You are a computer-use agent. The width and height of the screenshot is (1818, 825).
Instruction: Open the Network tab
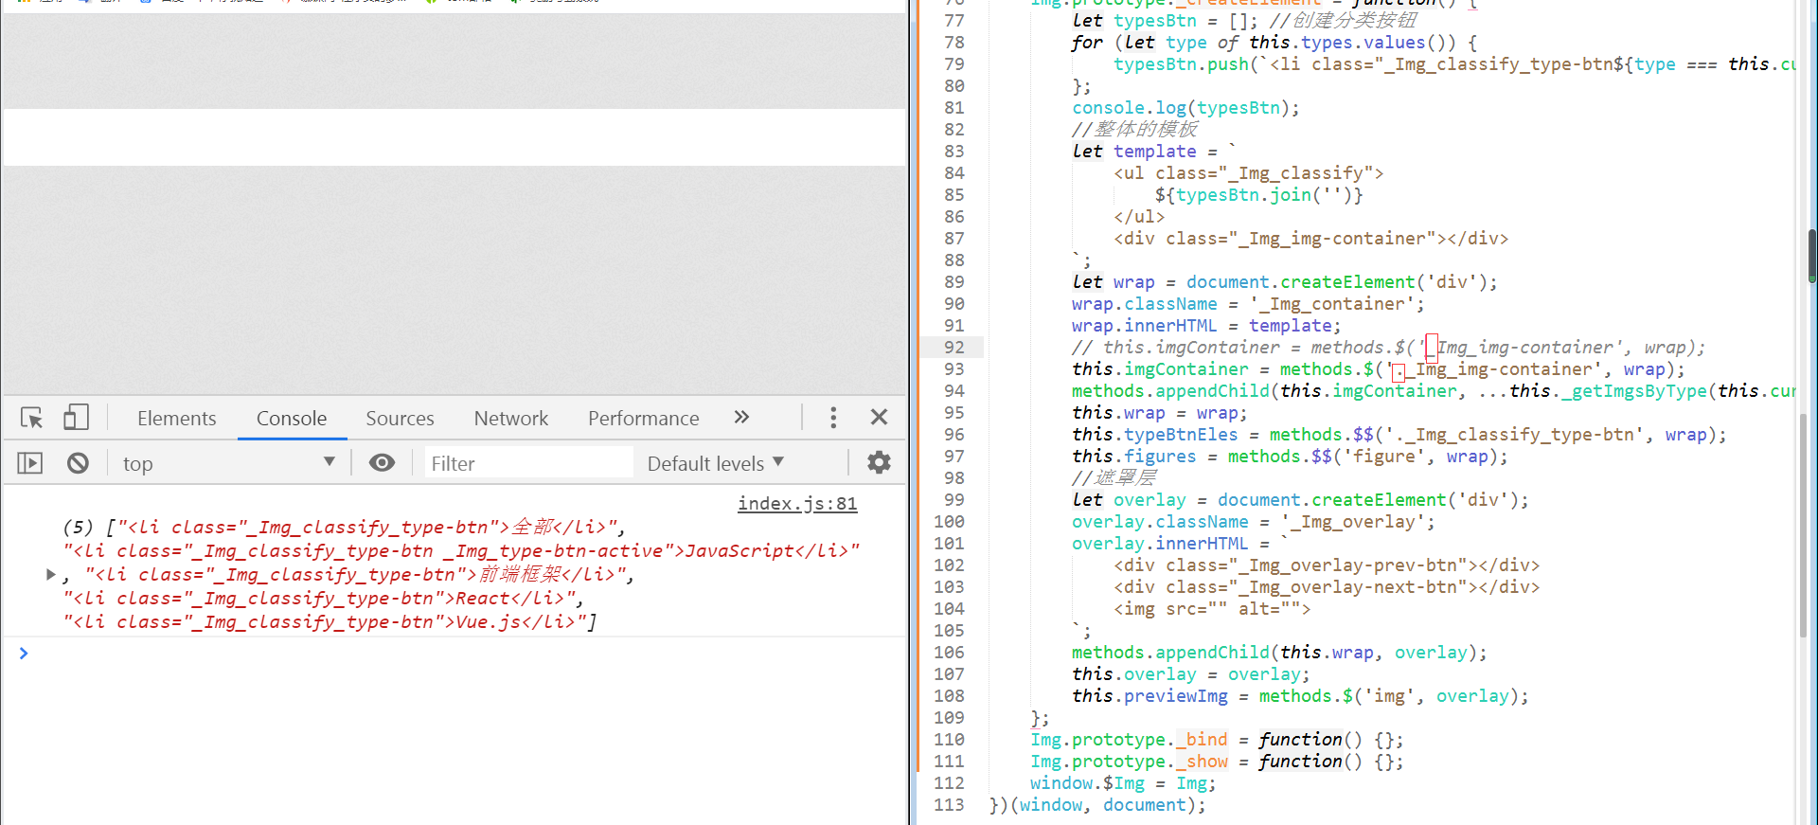coord(511,418)
